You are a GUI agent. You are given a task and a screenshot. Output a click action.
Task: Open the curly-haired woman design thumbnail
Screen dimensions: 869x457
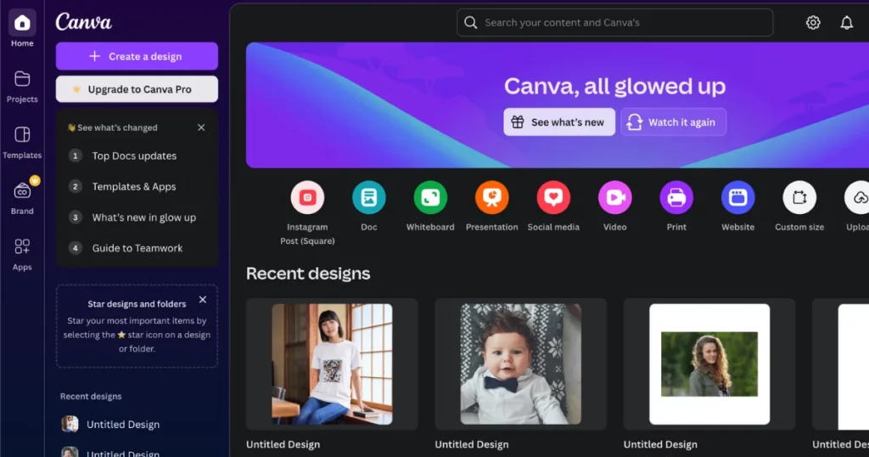point(709,364)
